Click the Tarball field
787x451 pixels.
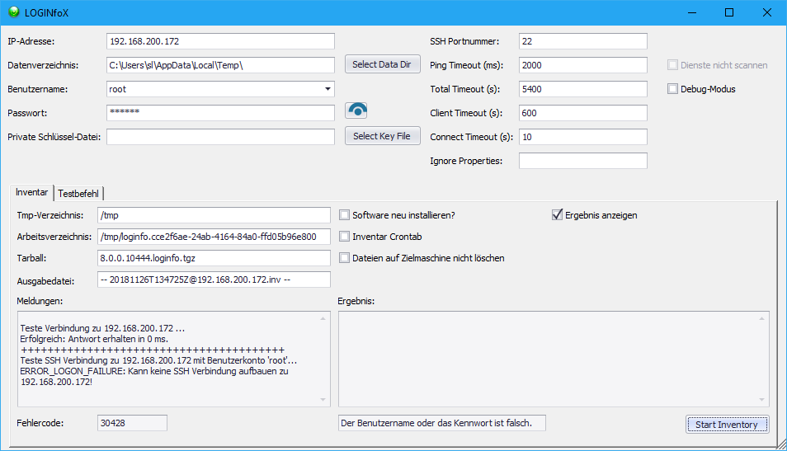point(214,258)
